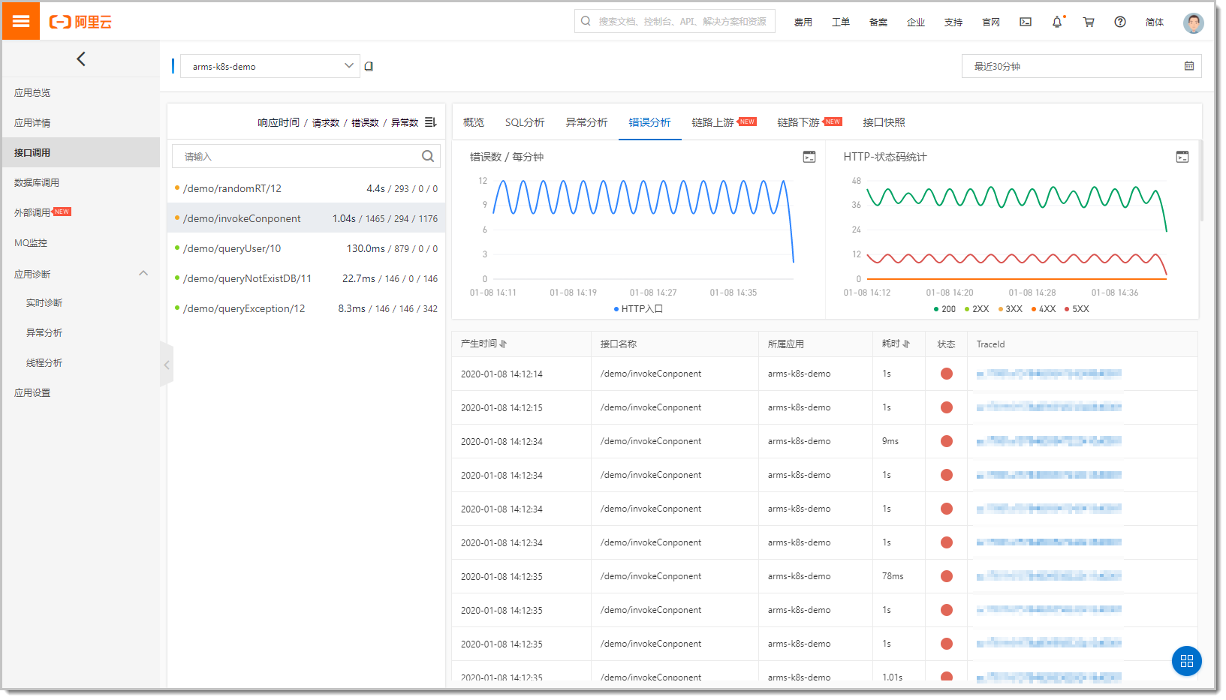The height and width of the screenshot is (700, 1226).
Task: Switch to the 接口快照 tab
Action: tap(884, 122)
